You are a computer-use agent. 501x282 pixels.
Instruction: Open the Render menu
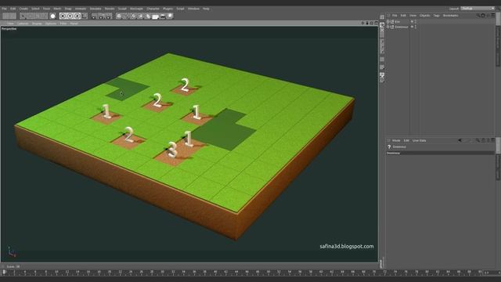pos(110,9)
